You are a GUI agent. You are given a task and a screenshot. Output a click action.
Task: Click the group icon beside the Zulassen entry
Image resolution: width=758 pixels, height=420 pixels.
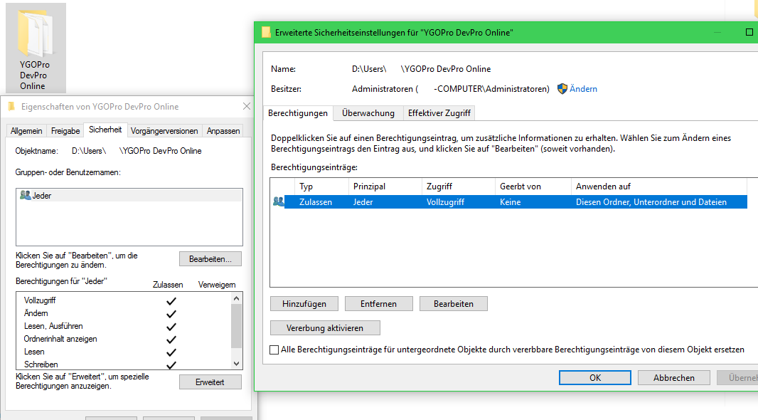point(279,201)
